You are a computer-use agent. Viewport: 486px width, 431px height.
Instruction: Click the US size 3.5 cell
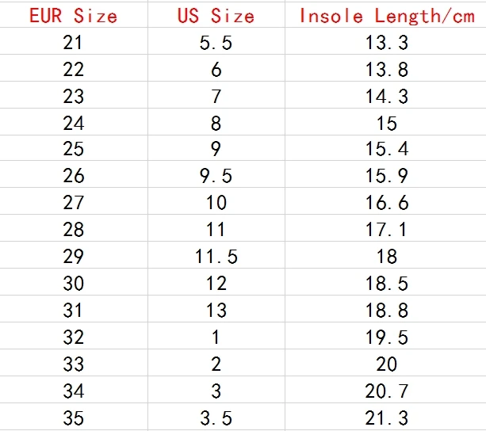click(216, 417)
